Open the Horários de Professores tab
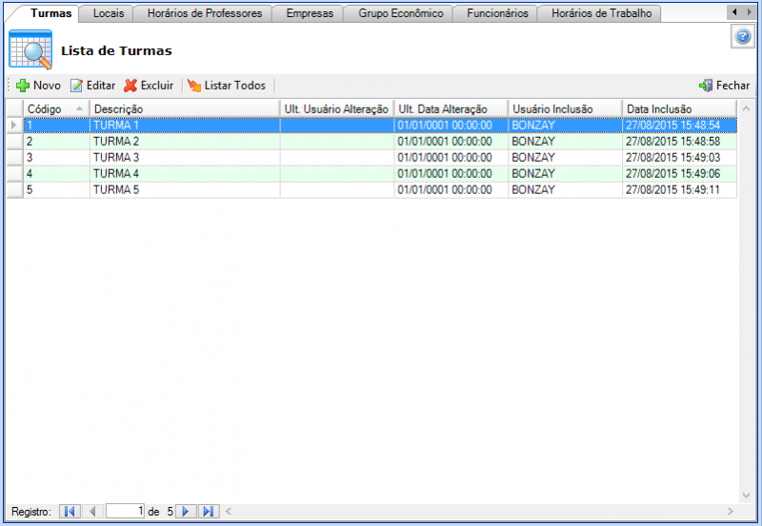The image size is (762, 526). (204, 13)
